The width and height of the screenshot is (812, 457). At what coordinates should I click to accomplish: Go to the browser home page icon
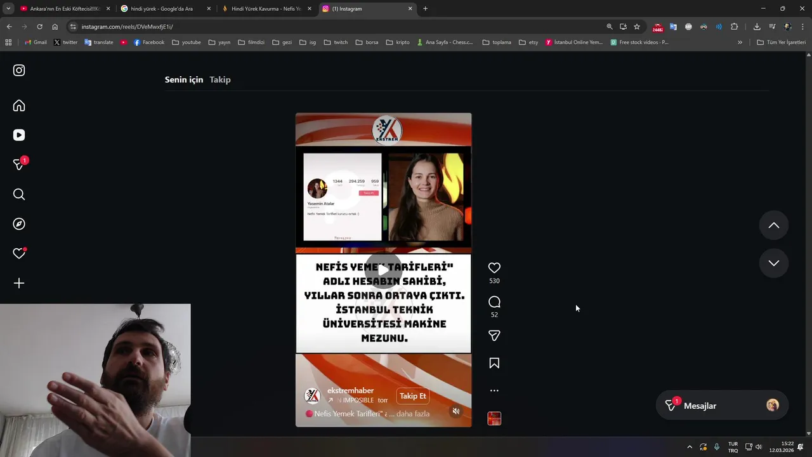(55, 27)
